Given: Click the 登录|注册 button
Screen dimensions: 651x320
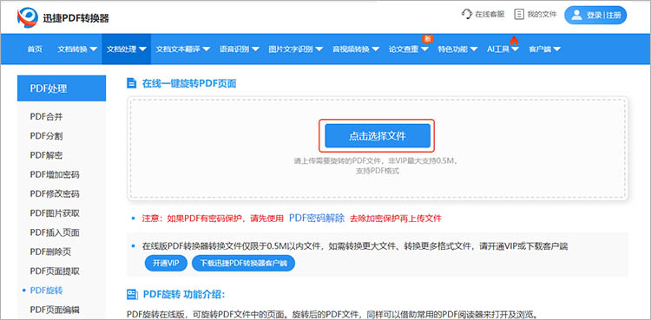Looking at the screenshot, I should pos(595,16).
